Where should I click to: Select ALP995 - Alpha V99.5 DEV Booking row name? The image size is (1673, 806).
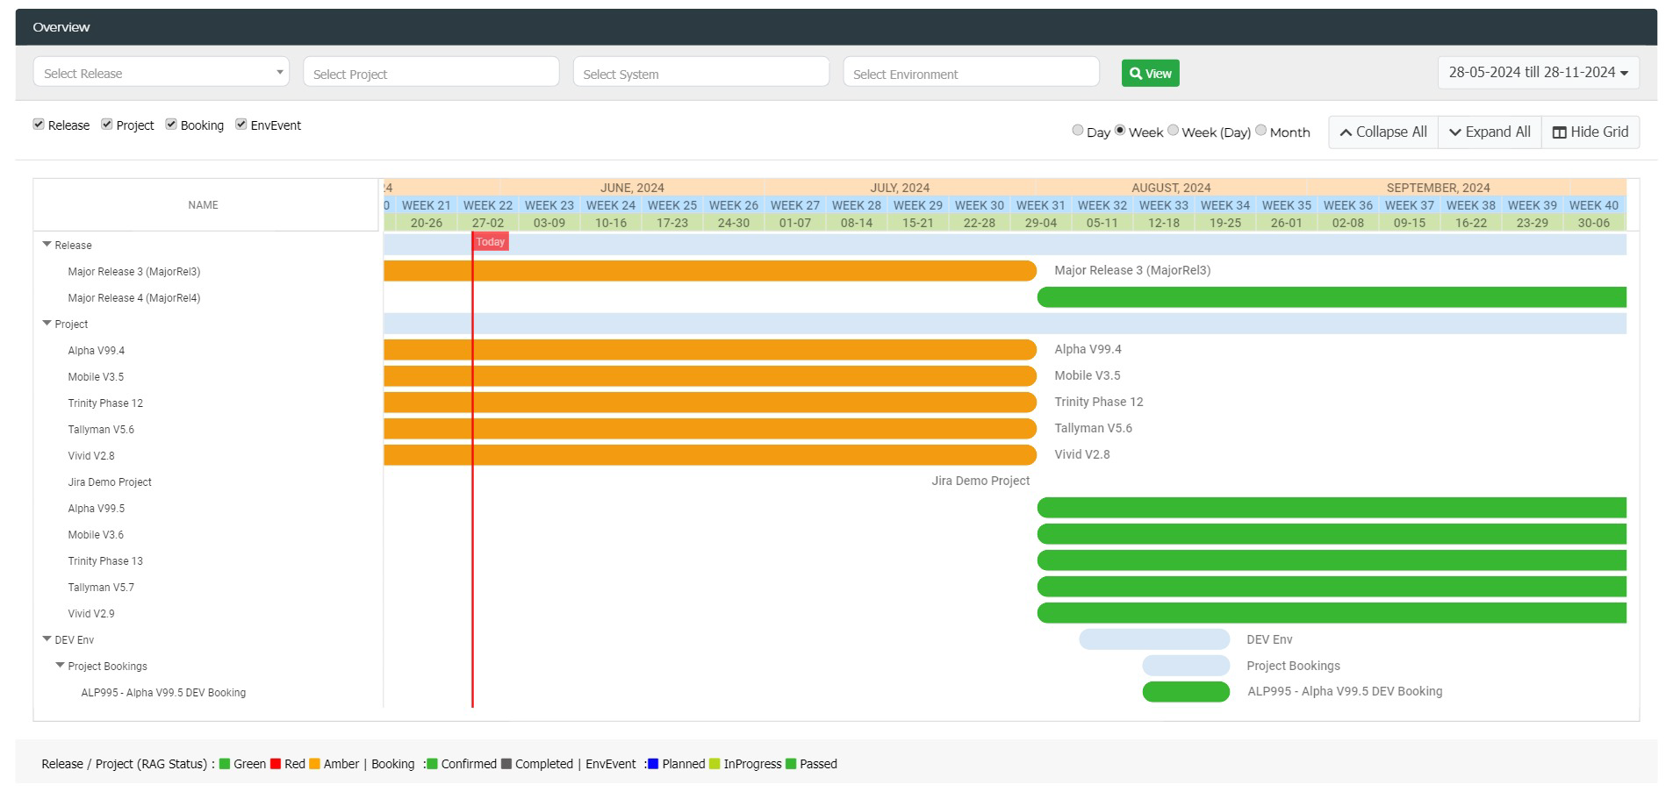pyautogui.click(x=163, y=693)
